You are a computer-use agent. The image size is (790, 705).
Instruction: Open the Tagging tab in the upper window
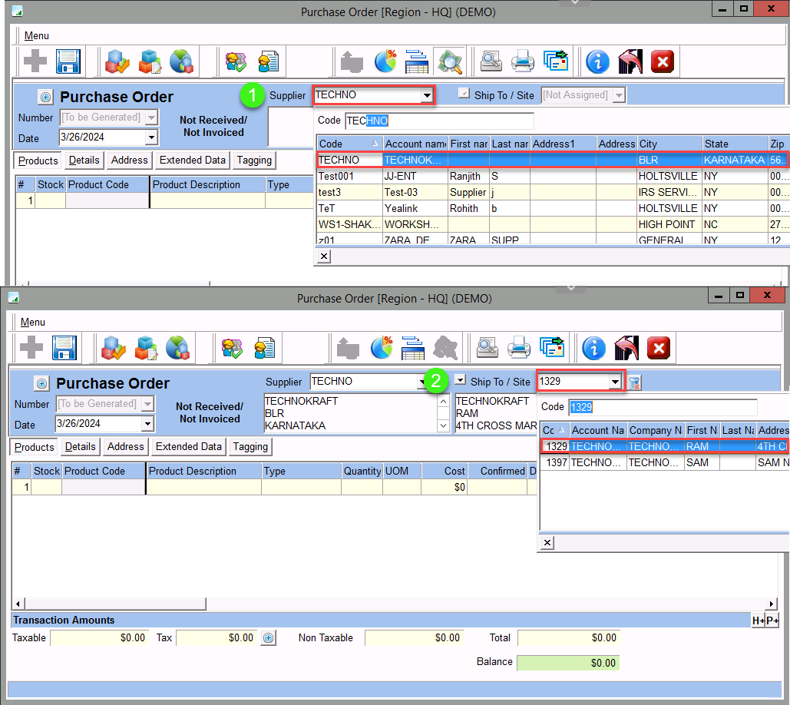click(254, 160)
